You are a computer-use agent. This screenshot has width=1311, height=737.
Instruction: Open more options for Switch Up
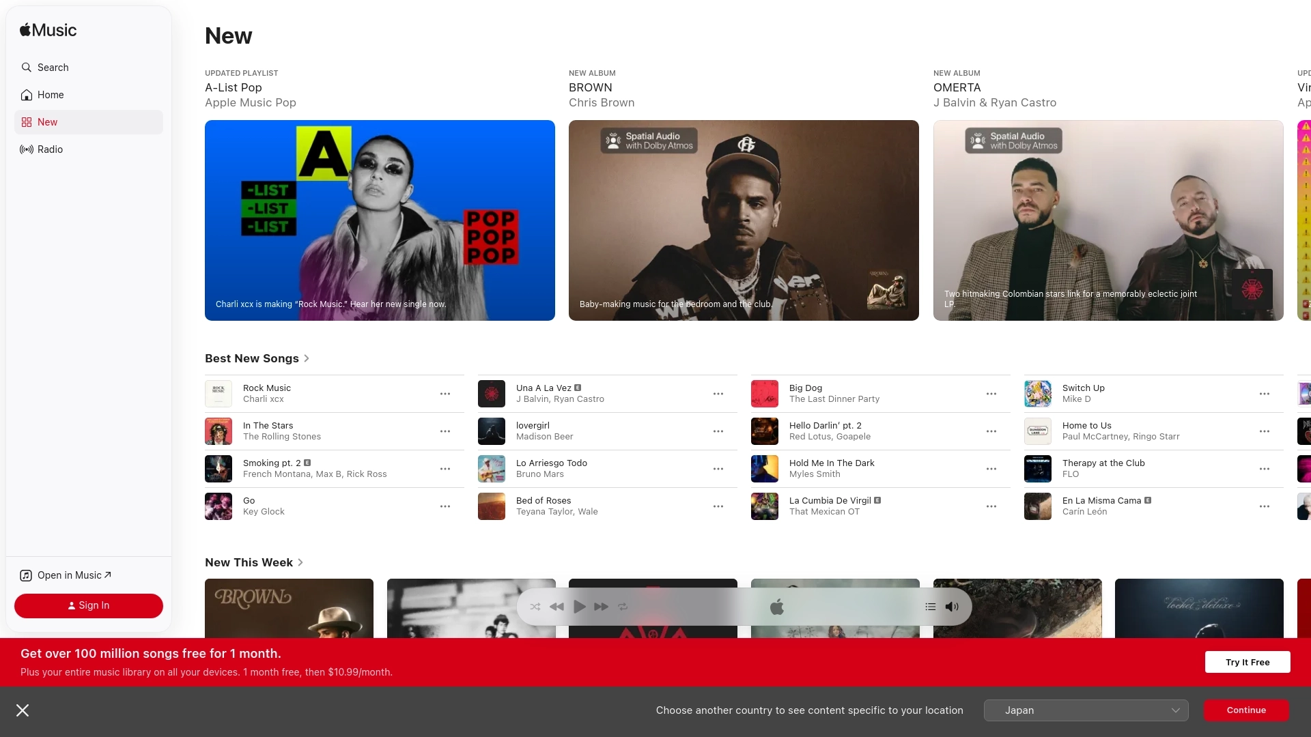tap(1265, 394)
